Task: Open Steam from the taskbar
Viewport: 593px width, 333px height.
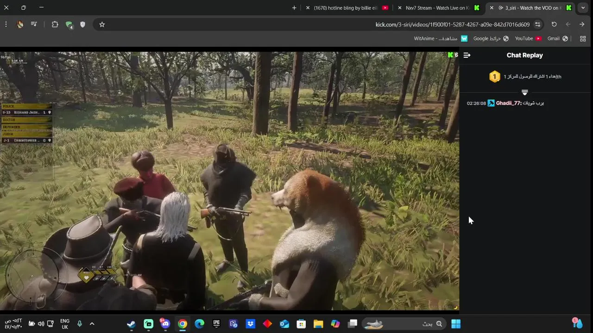Action: 132,324
